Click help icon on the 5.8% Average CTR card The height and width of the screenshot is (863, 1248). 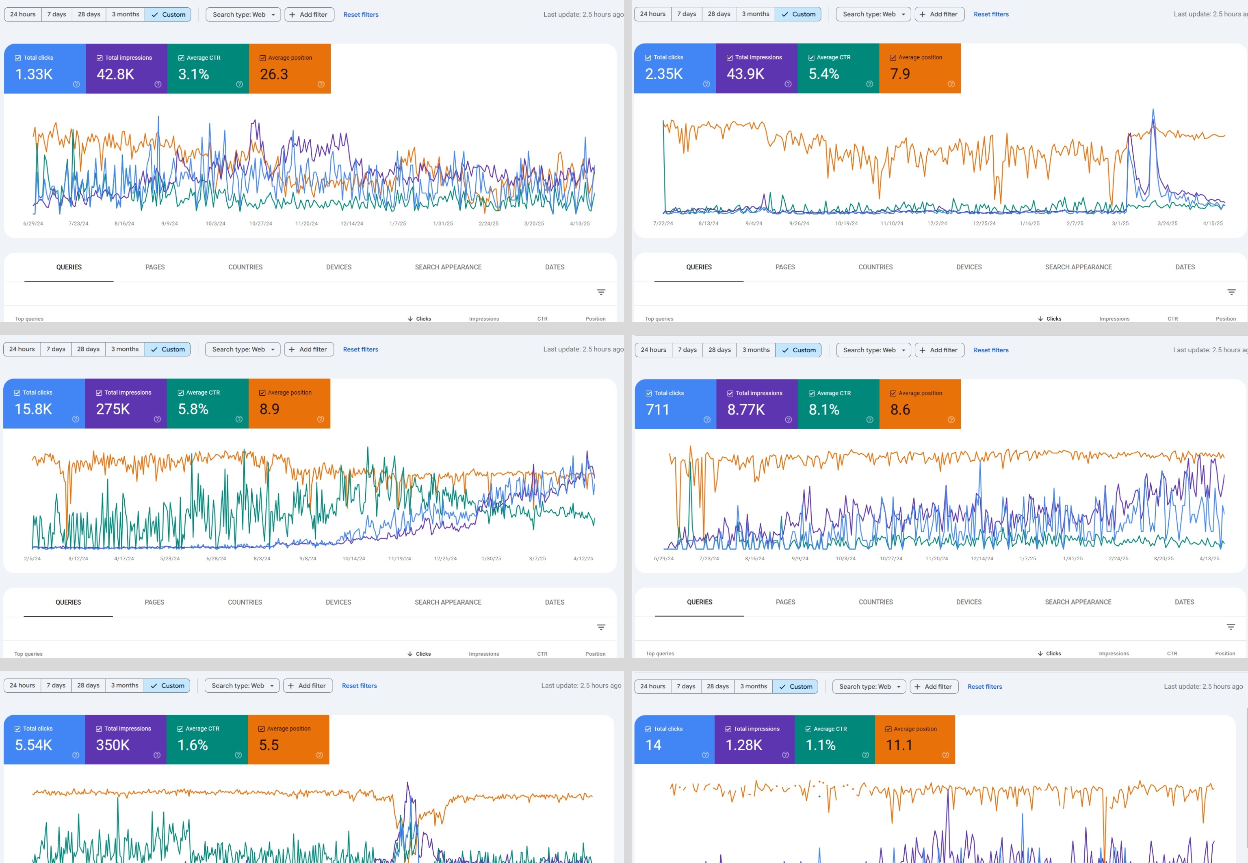click(239, 419)
